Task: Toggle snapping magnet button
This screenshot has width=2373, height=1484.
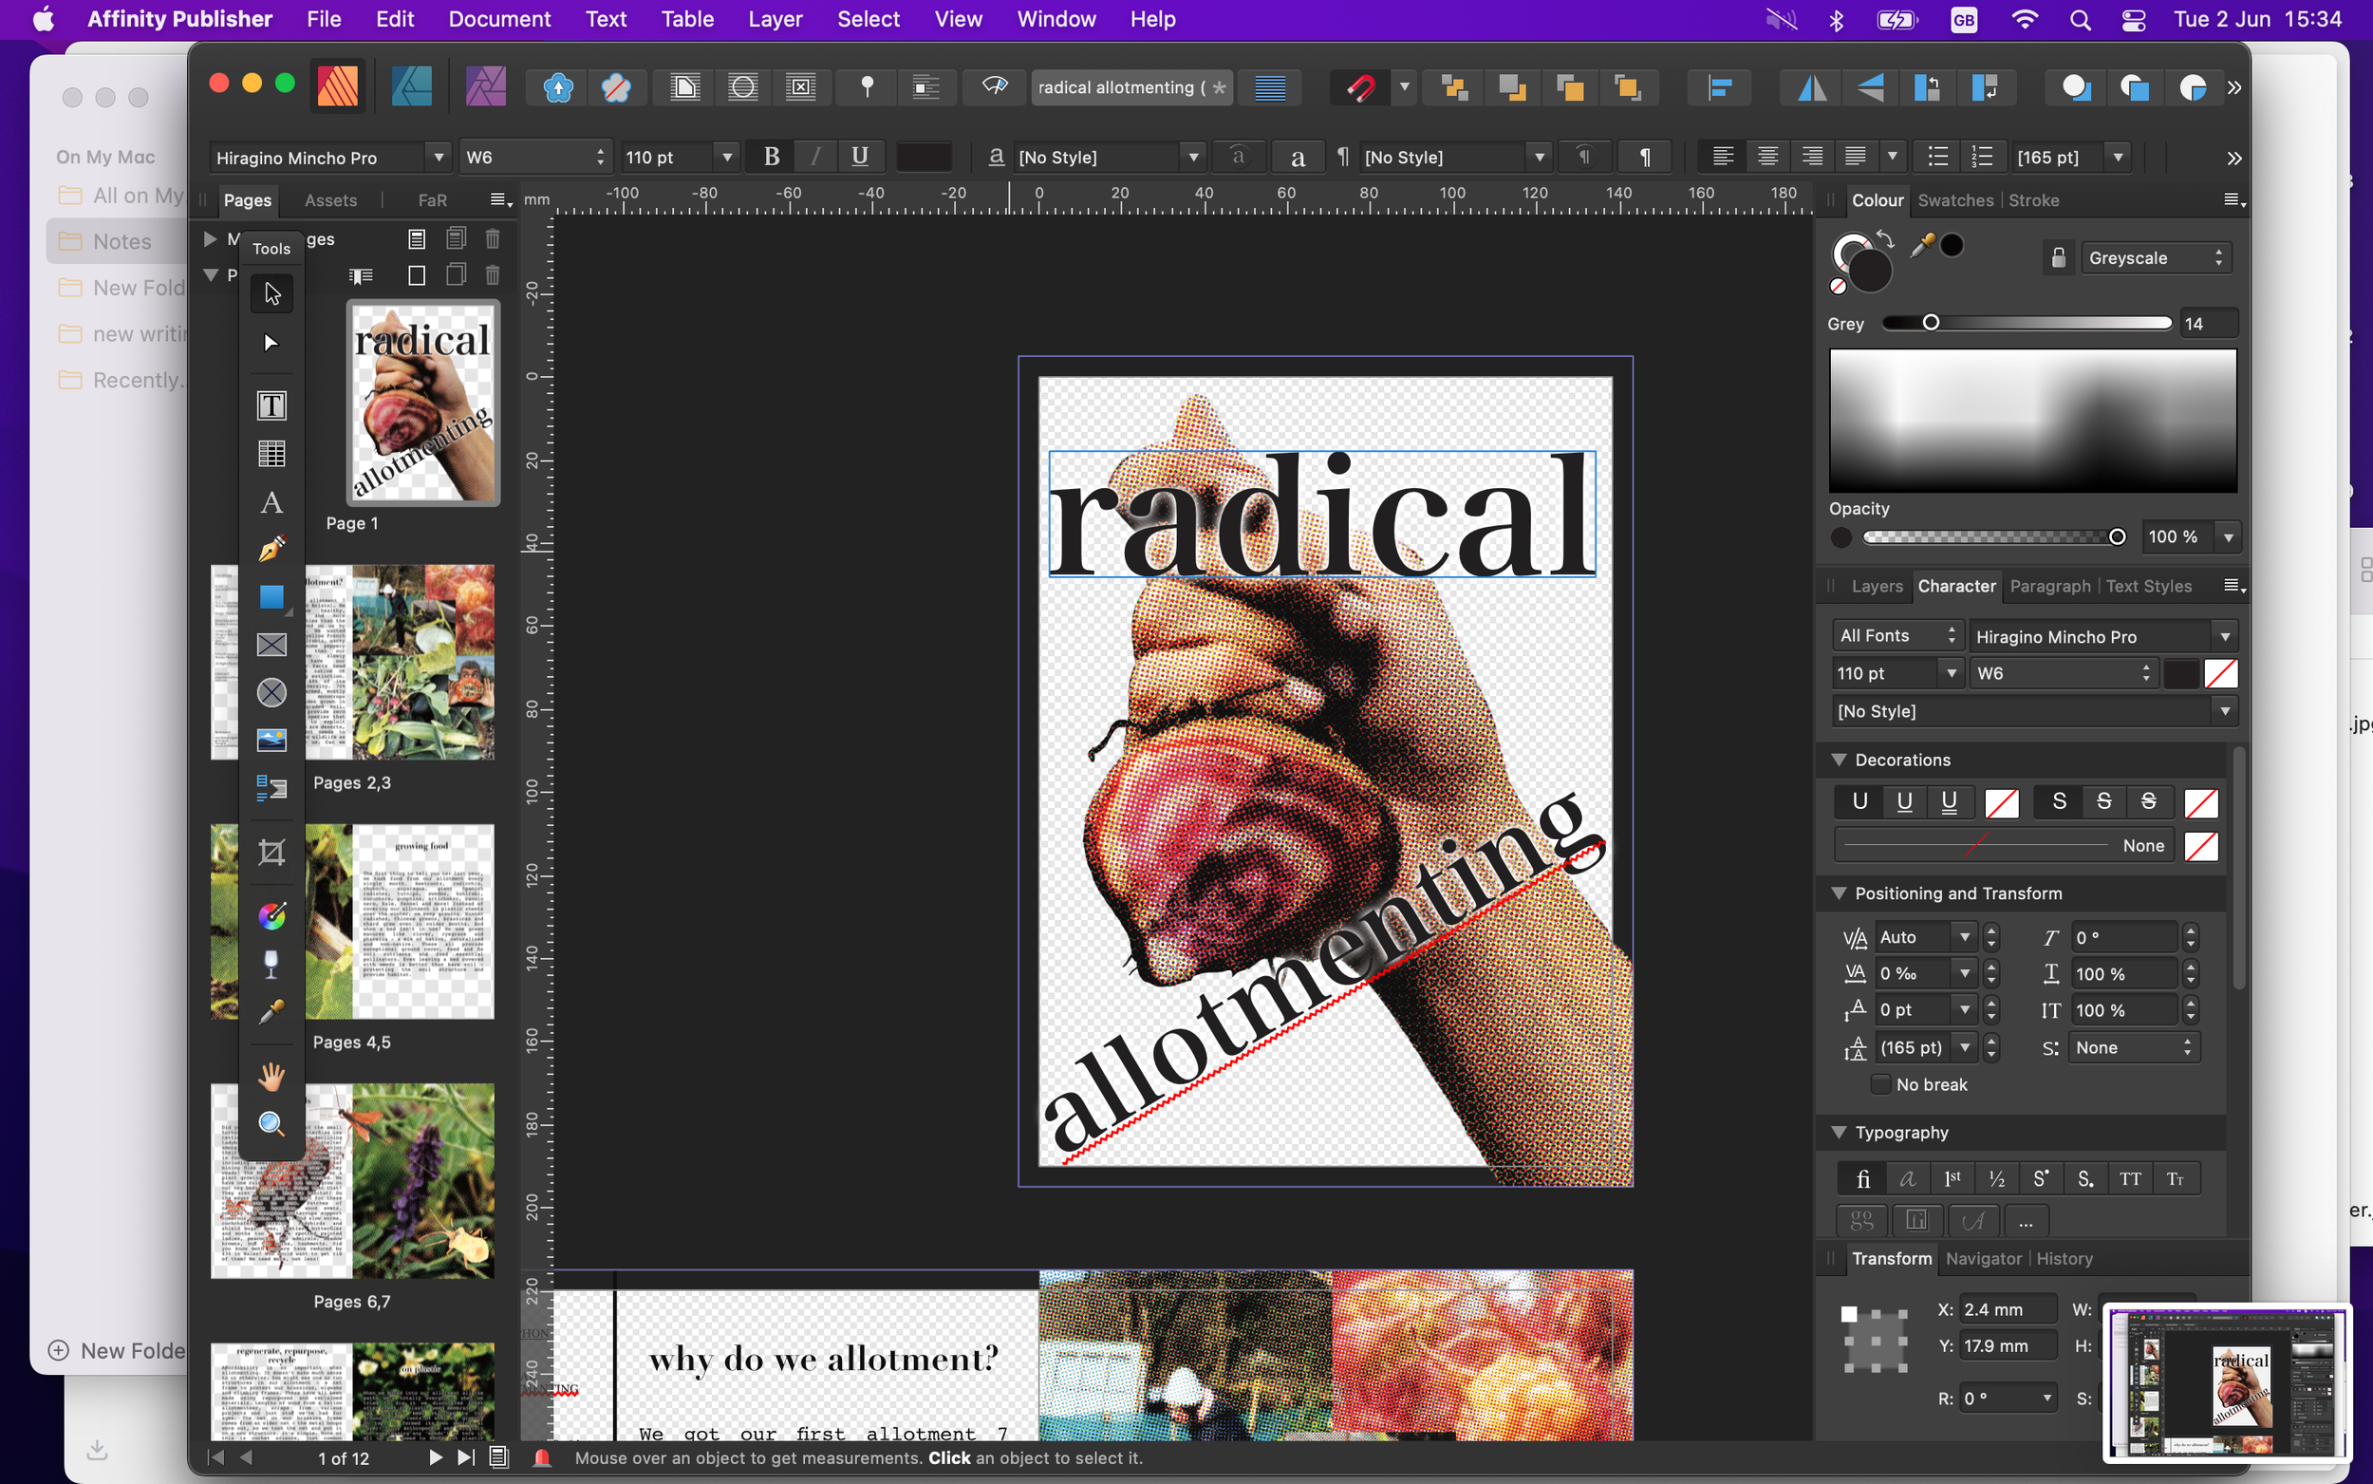Action: click(1359, 88)
